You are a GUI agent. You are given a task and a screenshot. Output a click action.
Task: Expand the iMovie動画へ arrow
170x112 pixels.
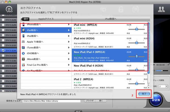click(69, 59)
